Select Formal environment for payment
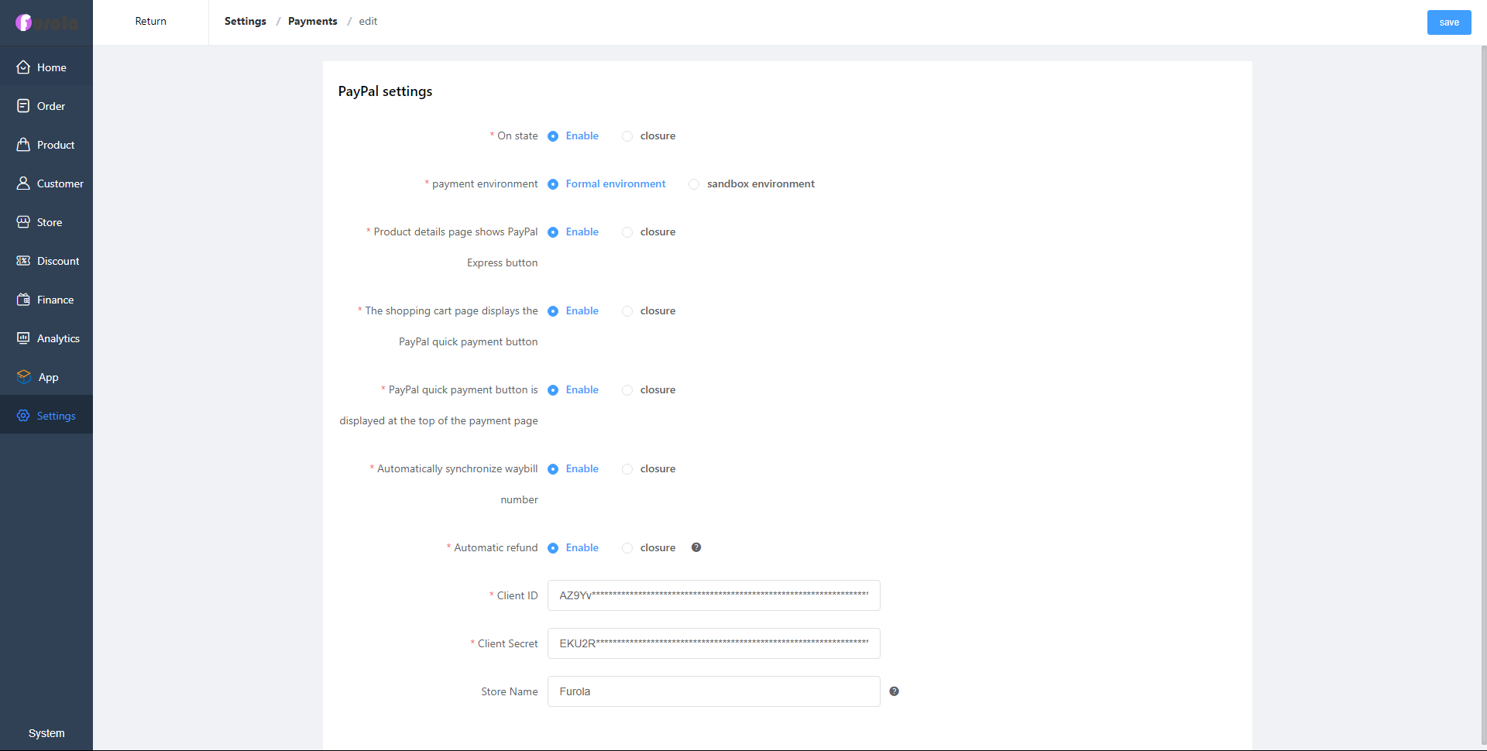The height and width of the screenshot is (751, 1487). [x=606, y=184]
